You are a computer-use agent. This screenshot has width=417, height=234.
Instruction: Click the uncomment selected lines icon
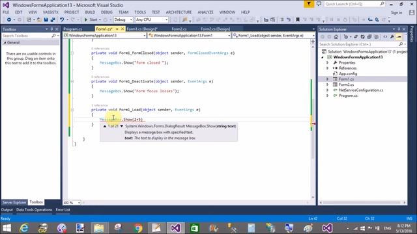point(289,19)
